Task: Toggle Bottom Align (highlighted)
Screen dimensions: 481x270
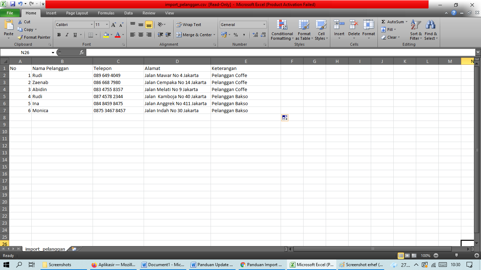Action: 149,25
